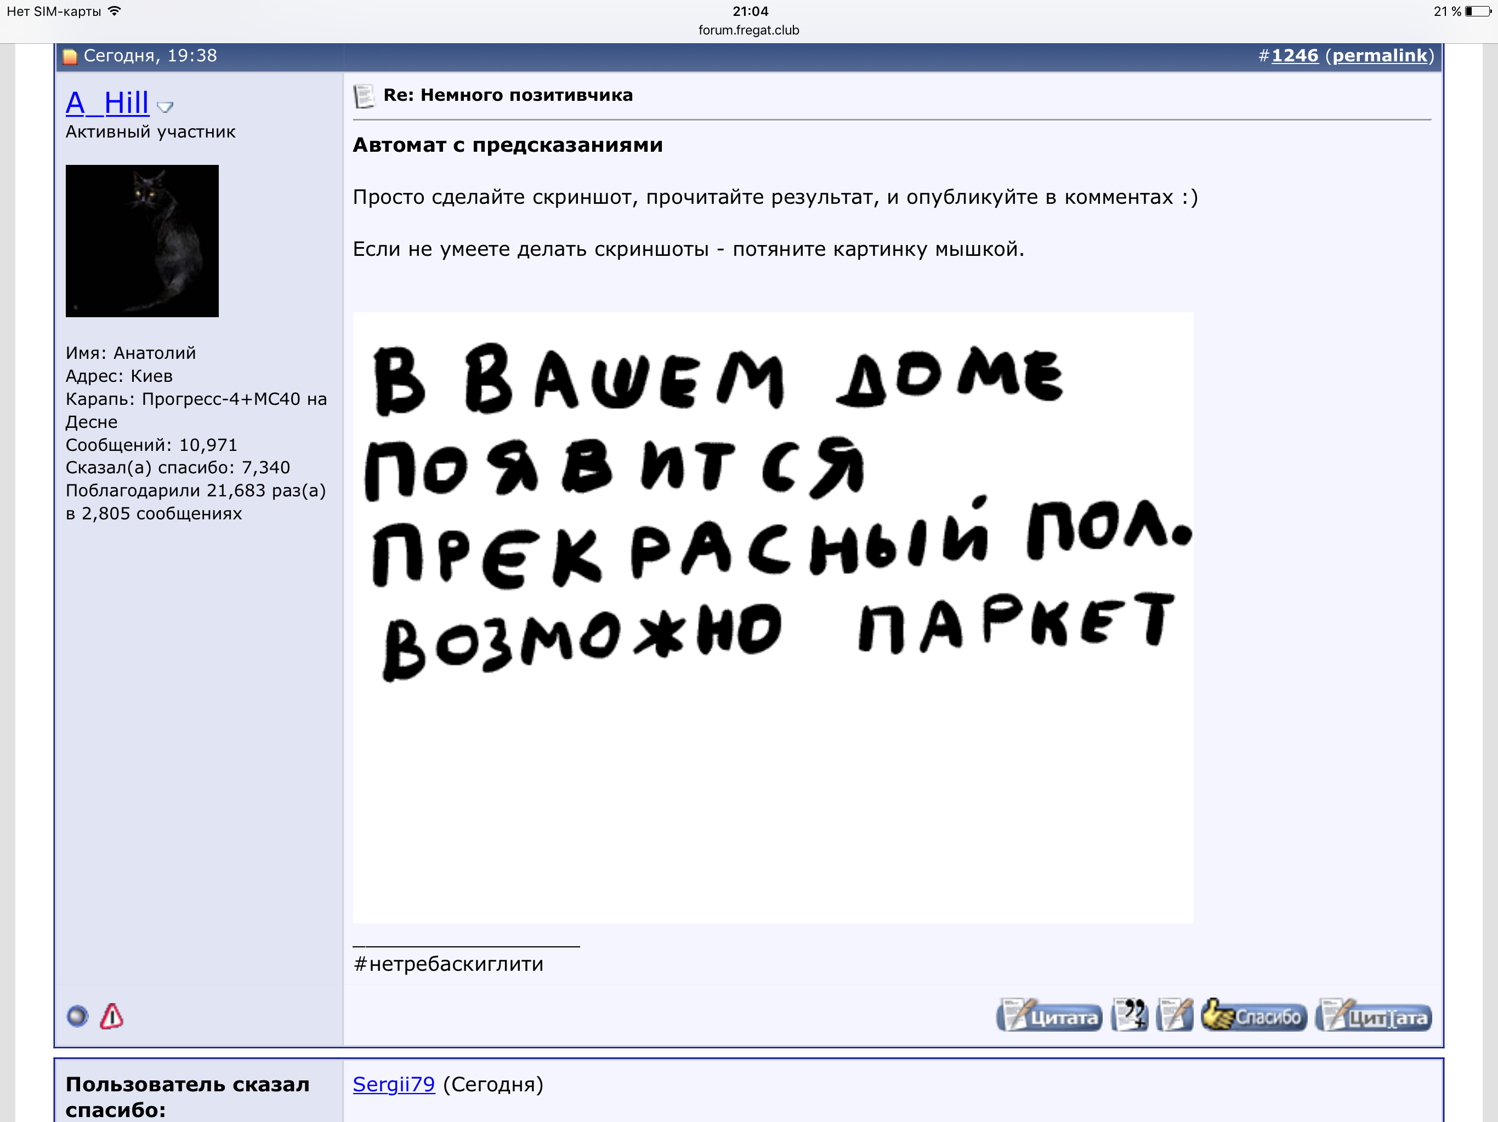Tap the Wi-Fi icon in status bar
This screenshot has height=1122, width=1498.
[x=115, y=11]
